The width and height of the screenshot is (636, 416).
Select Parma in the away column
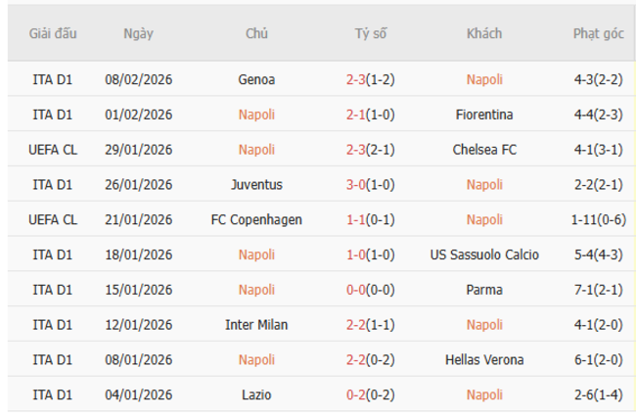pyautogui.click(x=484, y=290)
